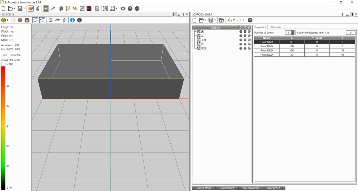Switch to the 3D Position tab
Image resolution: width=358 pixels, height=191 pixels.
(276, 27)
